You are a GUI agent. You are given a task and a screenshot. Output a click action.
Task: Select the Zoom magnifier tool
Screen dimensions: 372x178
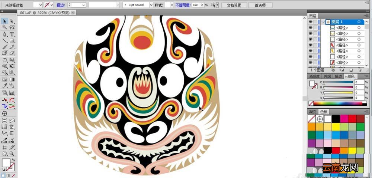[x=12, y=154]
